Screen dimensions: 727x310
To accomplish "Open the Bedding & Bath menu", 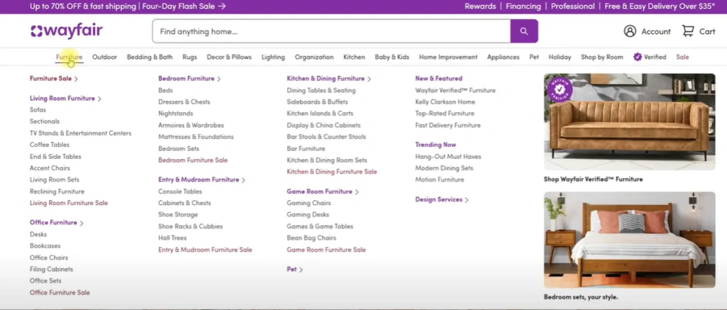I will [150, 57].
